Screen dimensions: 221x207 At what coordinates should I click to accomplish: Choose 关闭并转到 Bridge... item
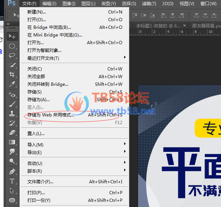[x=74, y=84]
